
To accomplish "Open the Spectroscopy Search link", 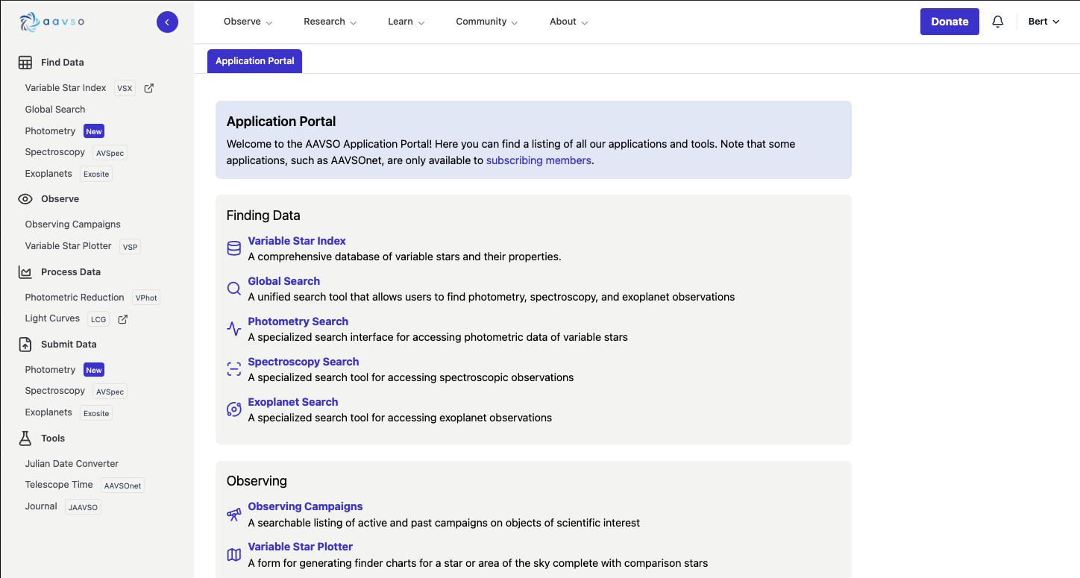I will click(x=304, y=362).
